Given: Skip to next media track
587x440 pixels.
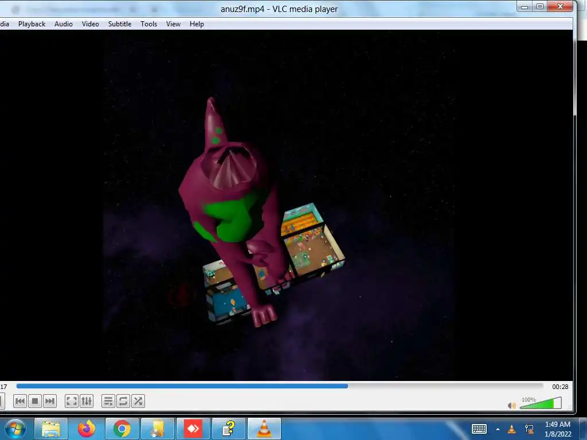Looking at the screenshot, I should (50, 402).
